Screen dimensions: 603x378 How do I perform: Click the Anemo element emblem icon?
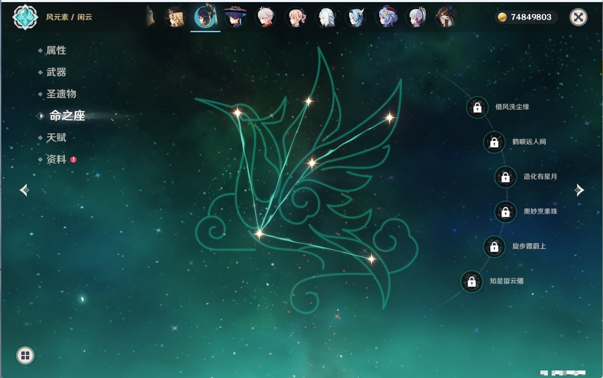(x=25, y=17)
